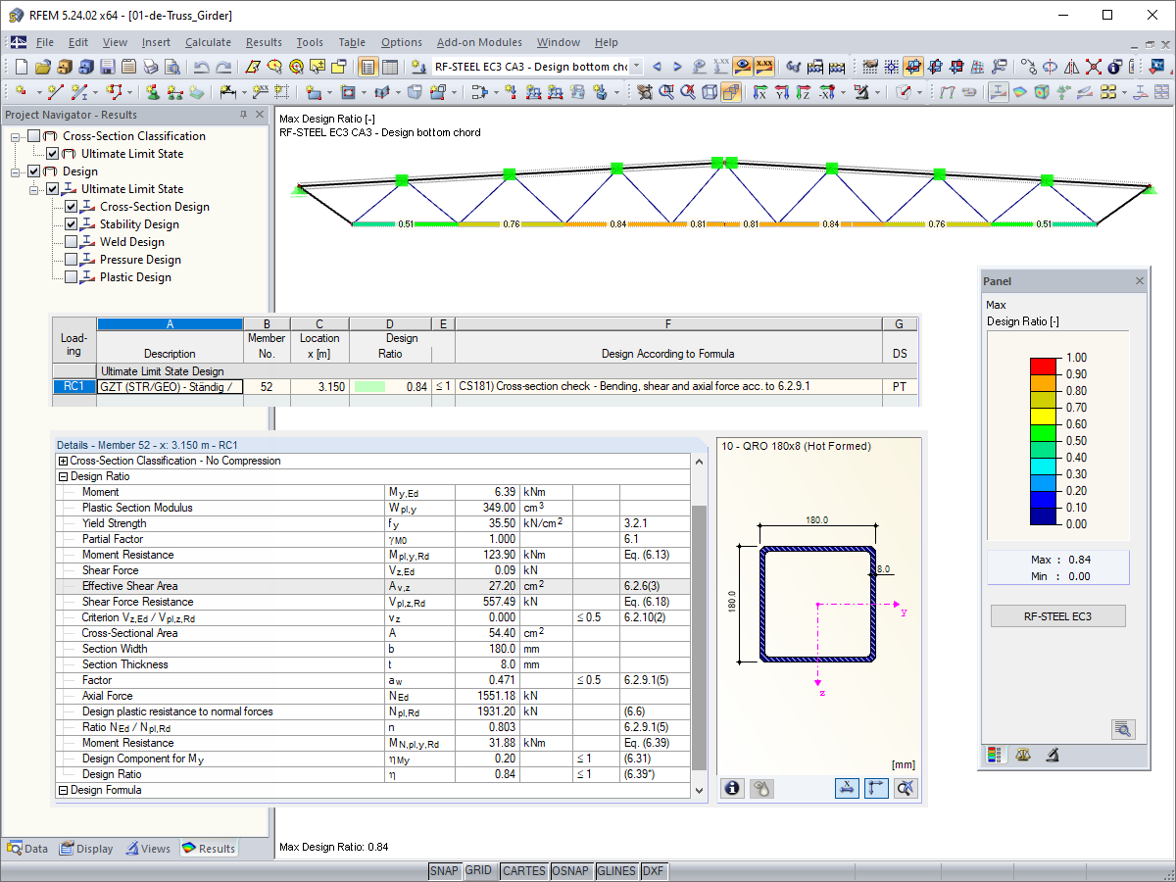Screen dimensions: 1176x882
Task: Open dropdown arrow next to -X view icon
Action: (843, 92)
